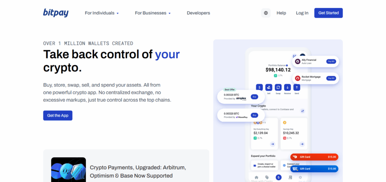Click the Get the App button

click(x=58, y=115)
